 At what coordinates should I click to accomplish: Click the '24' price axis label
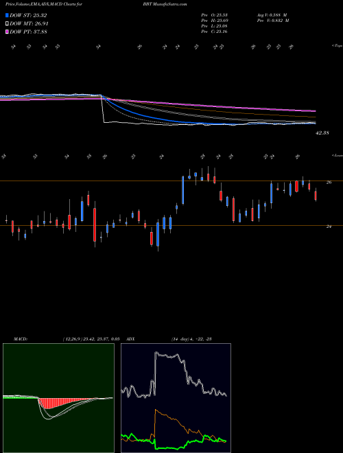[329, 226]
